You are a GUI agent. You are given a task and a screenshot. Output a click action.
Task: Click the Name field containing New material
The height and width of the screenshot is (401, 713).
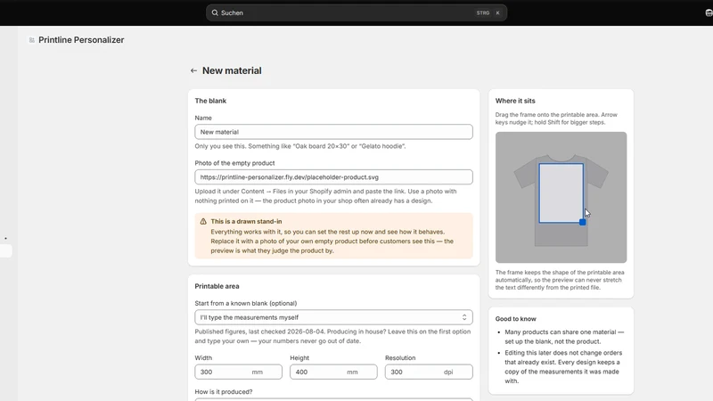coord(333,132)
